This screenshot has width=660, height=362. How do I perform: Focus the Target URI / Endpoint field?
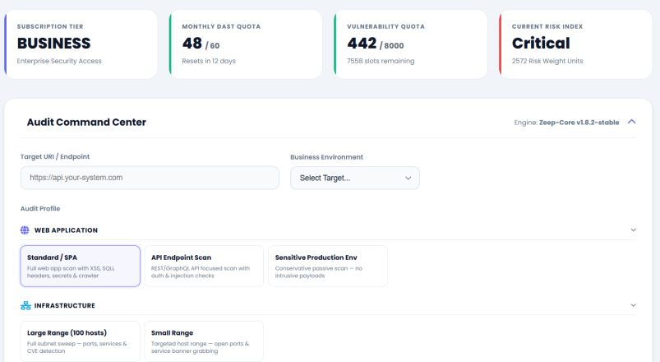coord(150,178)
